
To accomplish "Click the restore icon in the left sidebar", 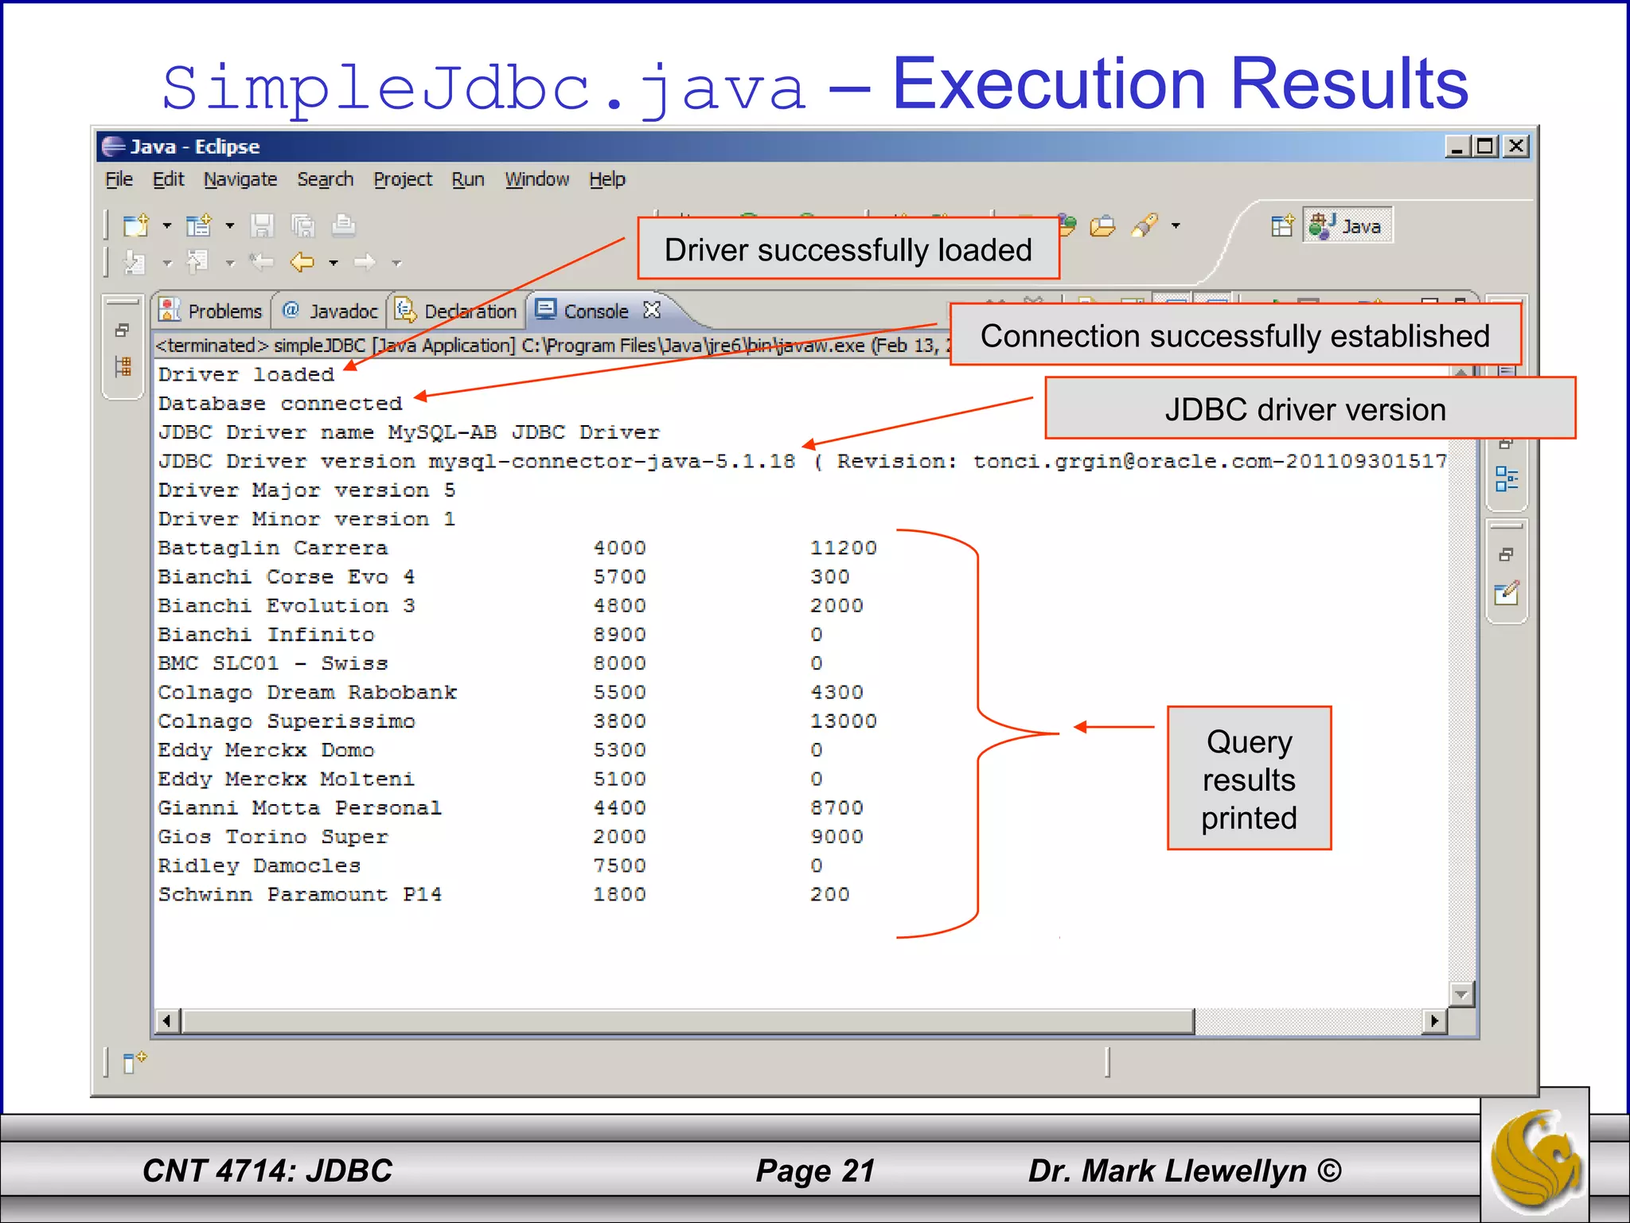I will (122, 330).
